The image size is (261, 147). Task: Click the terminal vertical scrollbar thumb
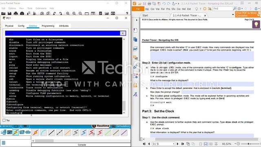(x=124, y=106)
